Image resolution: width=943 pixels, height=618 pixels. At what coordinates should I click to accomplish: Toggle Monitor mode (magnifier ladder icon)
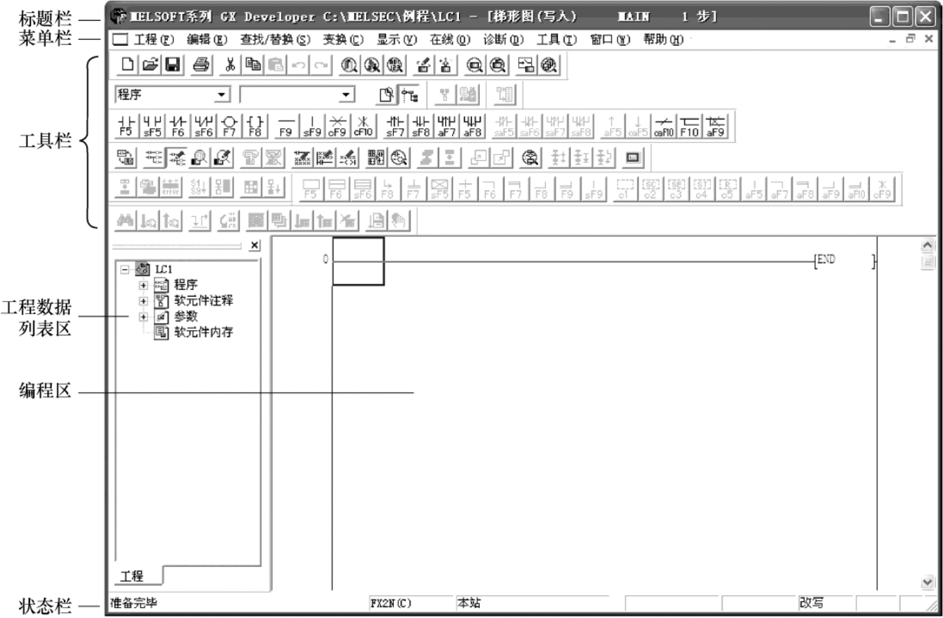tap(199, 157)
